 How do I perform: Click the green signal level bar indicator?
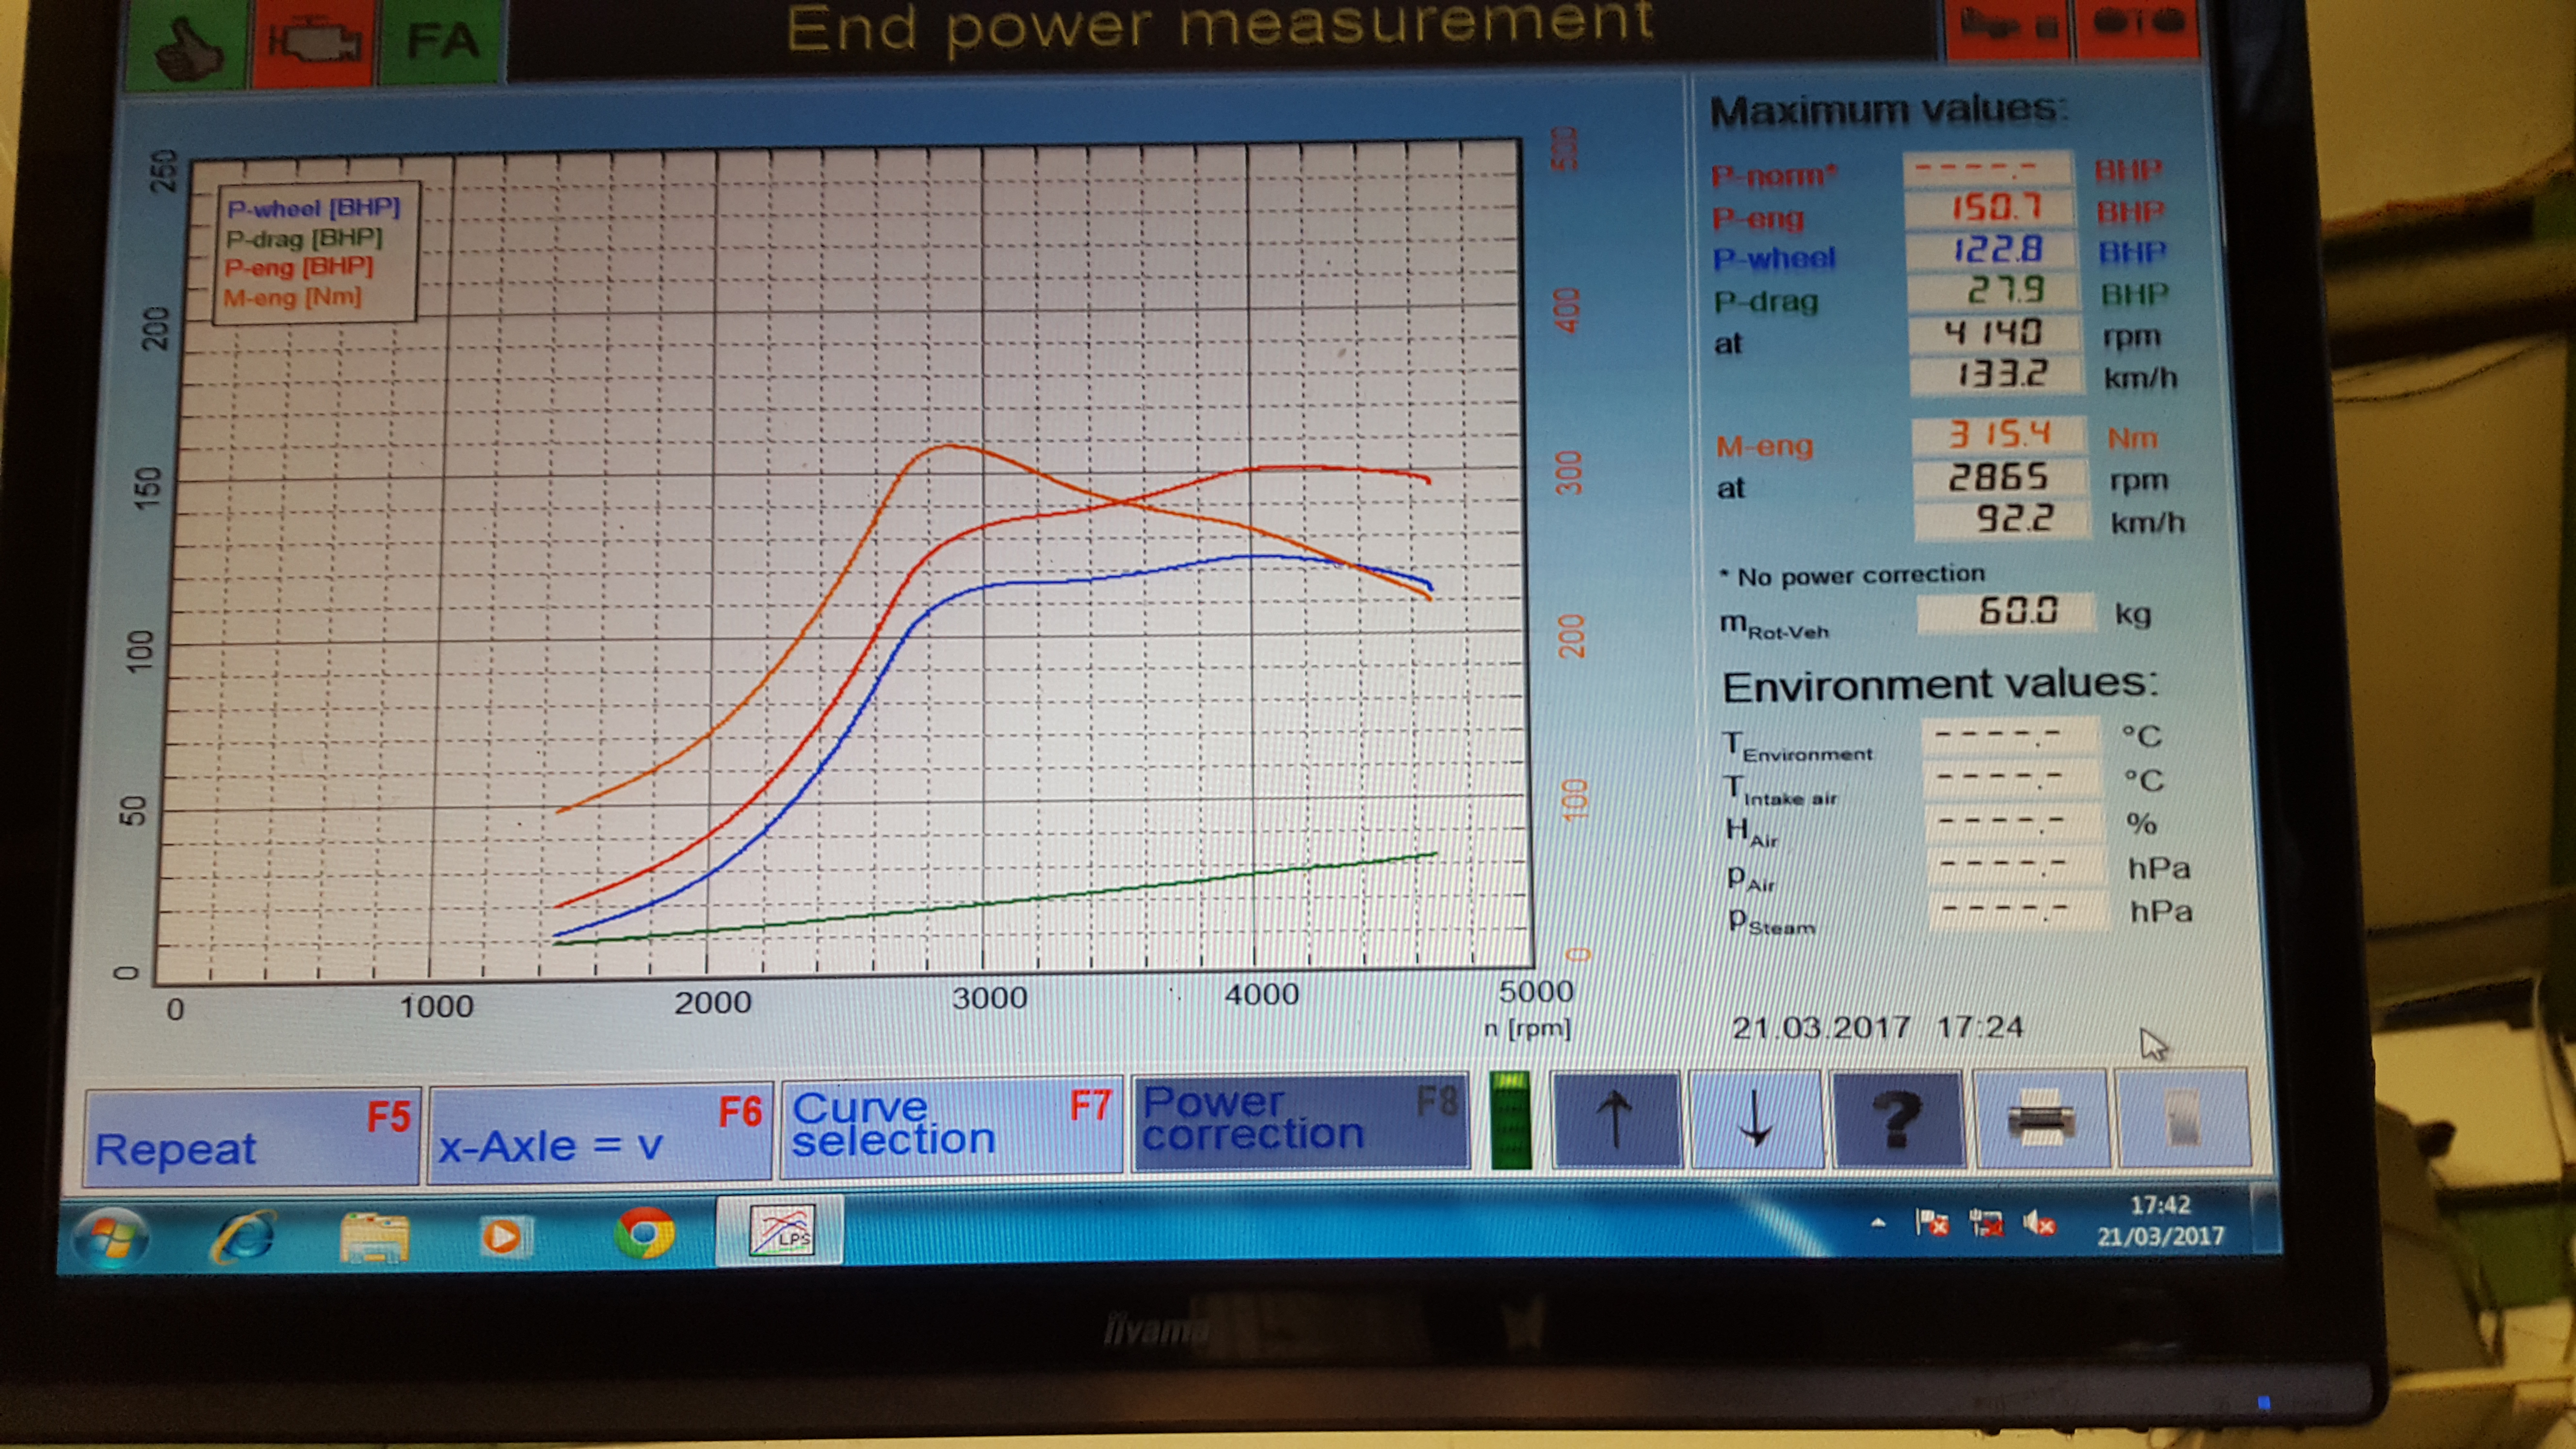click(x=1510, y=1120)
